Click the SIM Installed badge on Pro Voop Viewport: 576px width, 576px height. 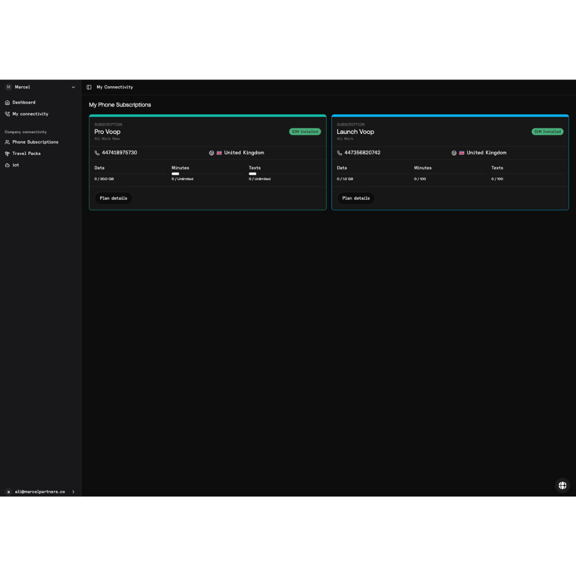click(305, 132)
